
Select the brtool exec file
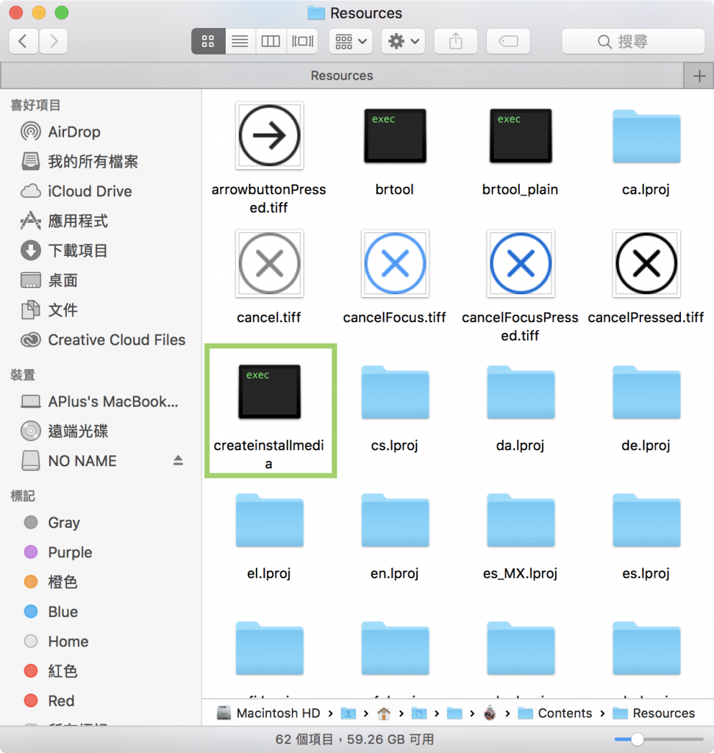(395, 136)
